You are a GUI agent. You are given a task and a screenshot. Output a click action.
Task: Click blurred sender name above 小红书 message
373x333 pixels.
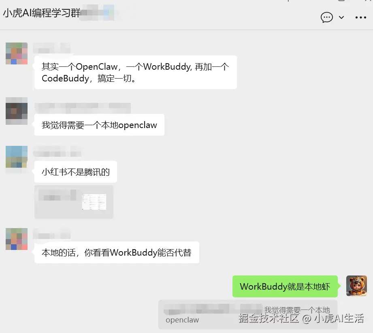coord(58,152)
